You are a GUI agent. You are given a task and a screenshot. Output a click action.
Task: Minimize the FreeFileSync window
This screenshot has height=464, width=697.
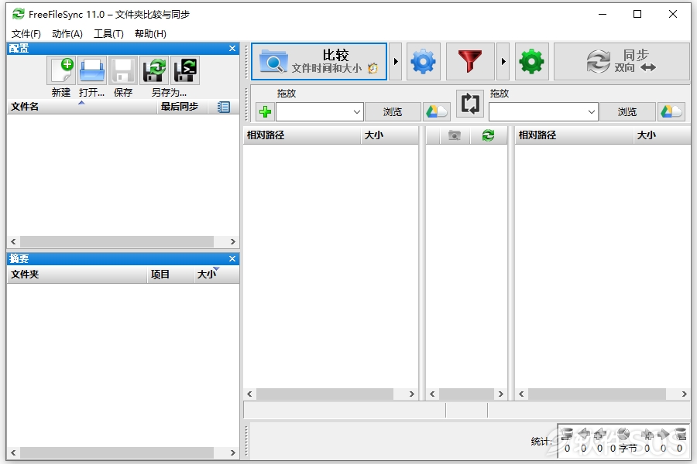603,14
